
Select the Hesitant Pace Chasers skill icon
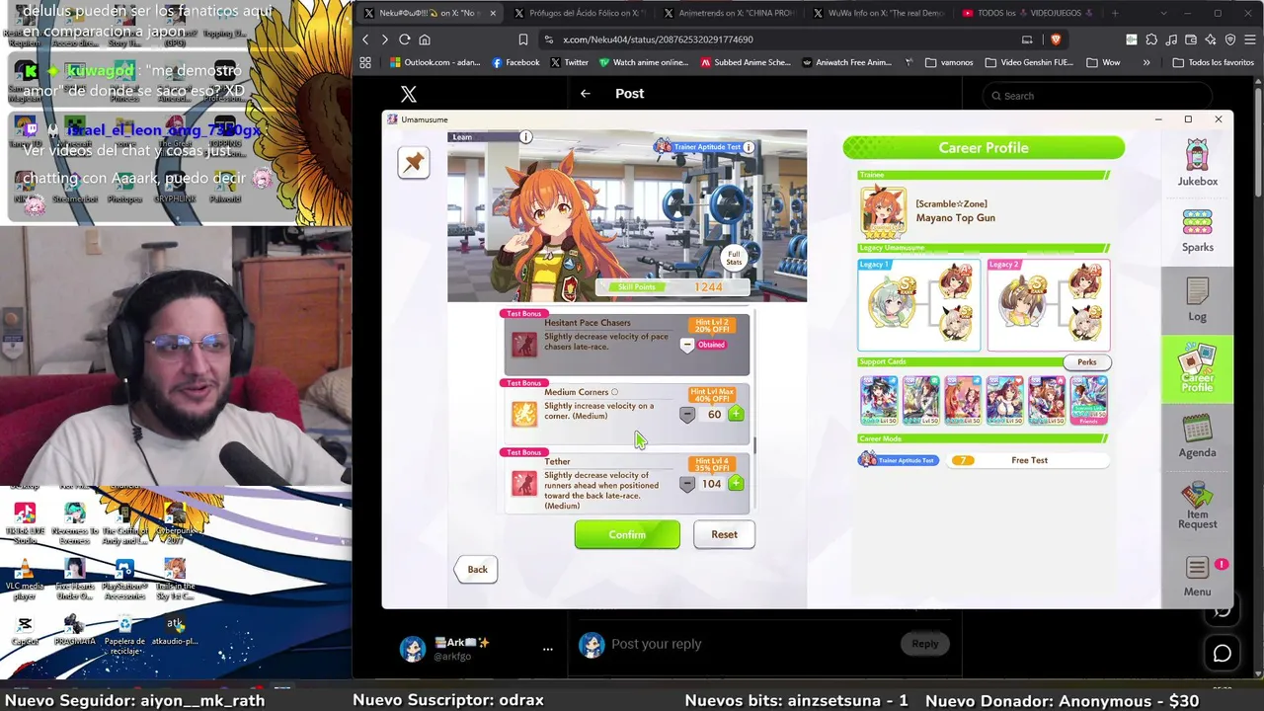point(524,343)
